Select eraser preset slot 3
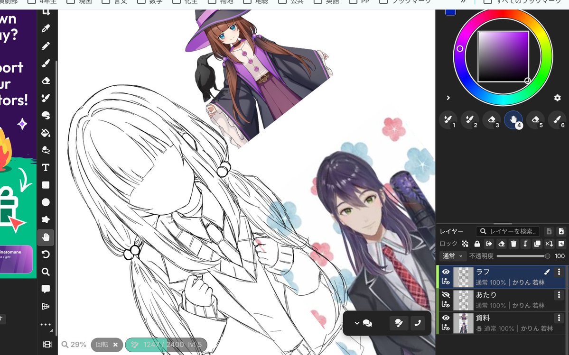 492,120
